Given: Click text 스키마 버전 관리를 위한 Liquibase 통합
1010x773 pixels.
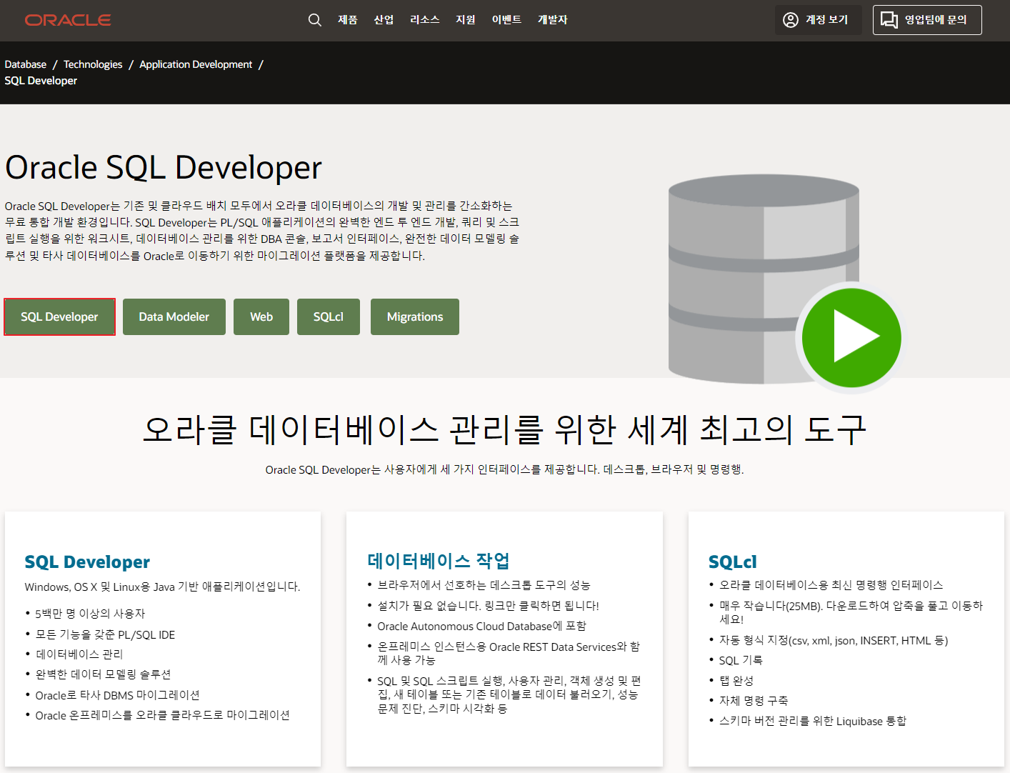Looking at the screenshot, I should pos(813,721).
